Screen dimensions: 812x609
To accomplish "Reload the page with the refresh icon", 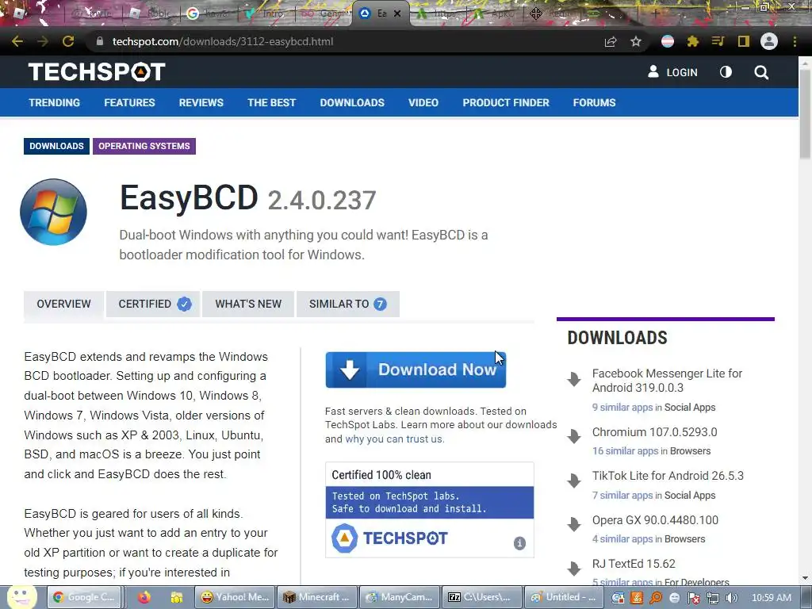I will pyautogui.click(x=68, y=41).
